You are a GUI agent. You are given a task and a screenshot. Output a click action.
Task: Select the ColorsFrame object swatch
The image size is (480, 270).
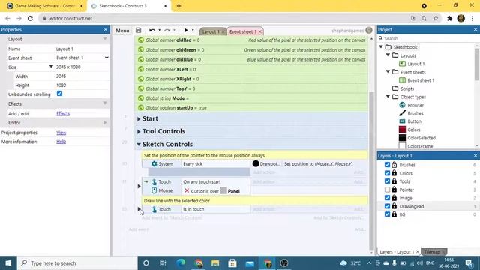coord(402,146)
